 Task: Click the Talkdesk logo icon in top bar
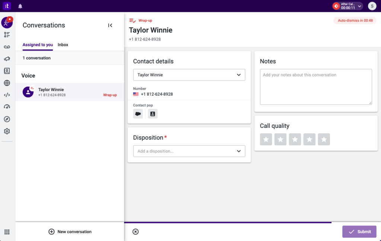click(x=7, y=6)
